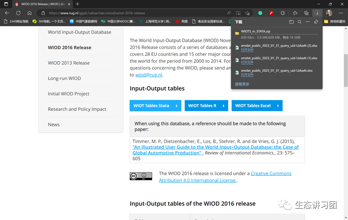Open the downloads folder icon
This screenshot has width=348, height=220.
291,22
